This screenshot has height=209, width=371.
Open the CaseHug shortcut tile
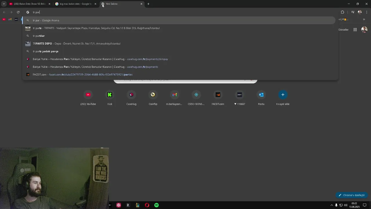pyautogui.click(x=131, y=98)
